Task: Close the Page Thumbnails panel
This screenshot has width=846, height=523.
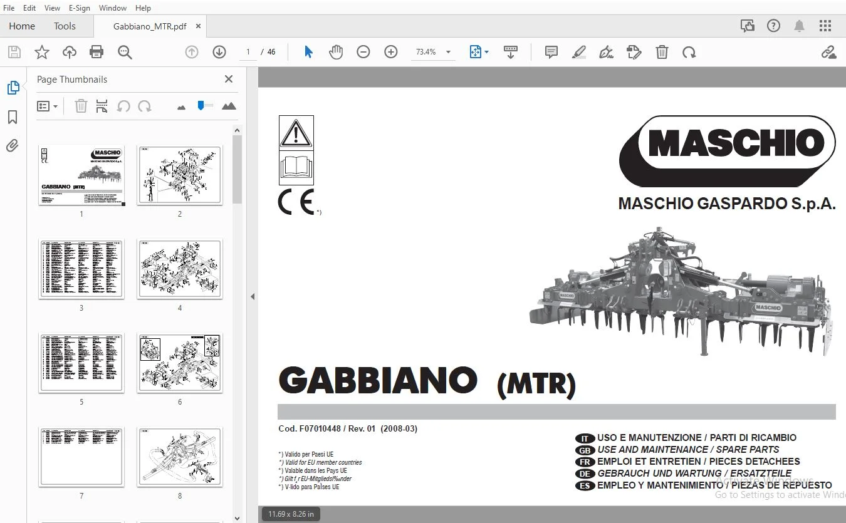Action: (229, 79)
